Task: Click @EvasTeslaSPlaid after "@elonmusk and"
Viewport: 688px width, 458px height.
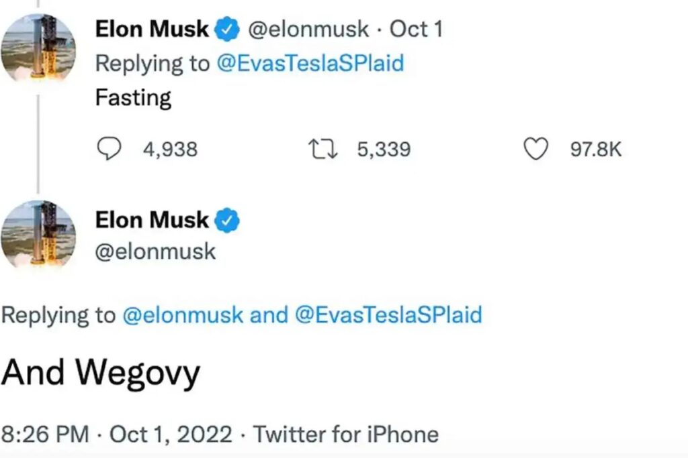Action: click(388, 314)
